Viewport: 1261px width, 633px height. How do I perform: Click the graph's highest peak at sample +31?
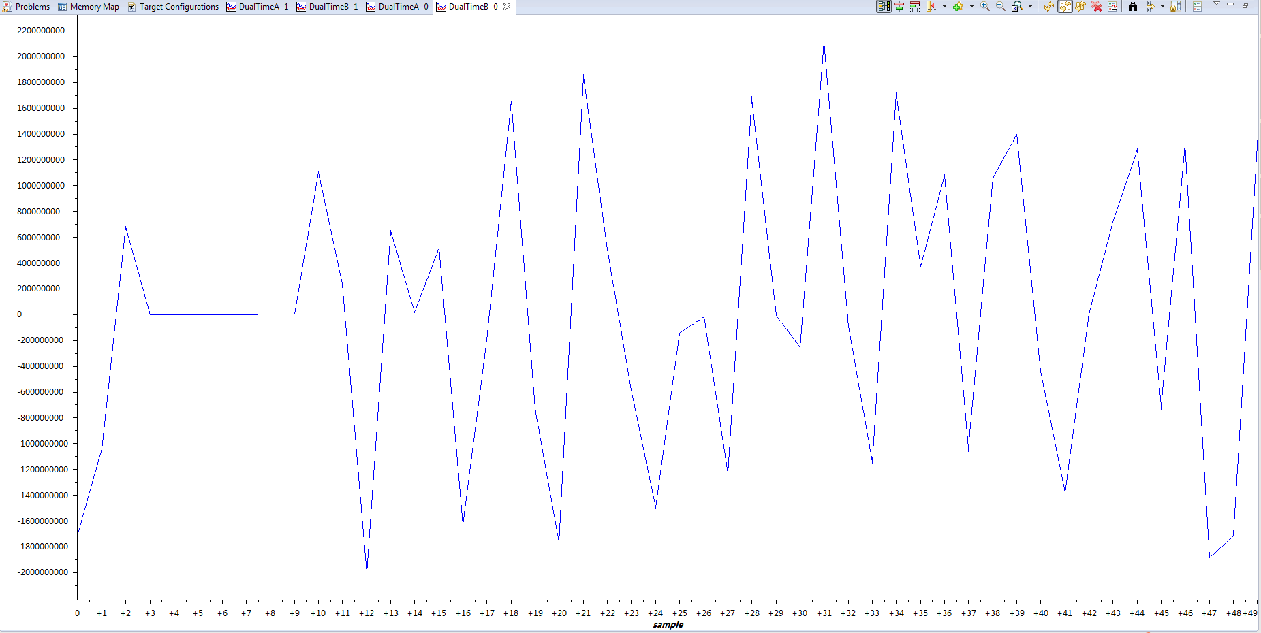point(824,42)
